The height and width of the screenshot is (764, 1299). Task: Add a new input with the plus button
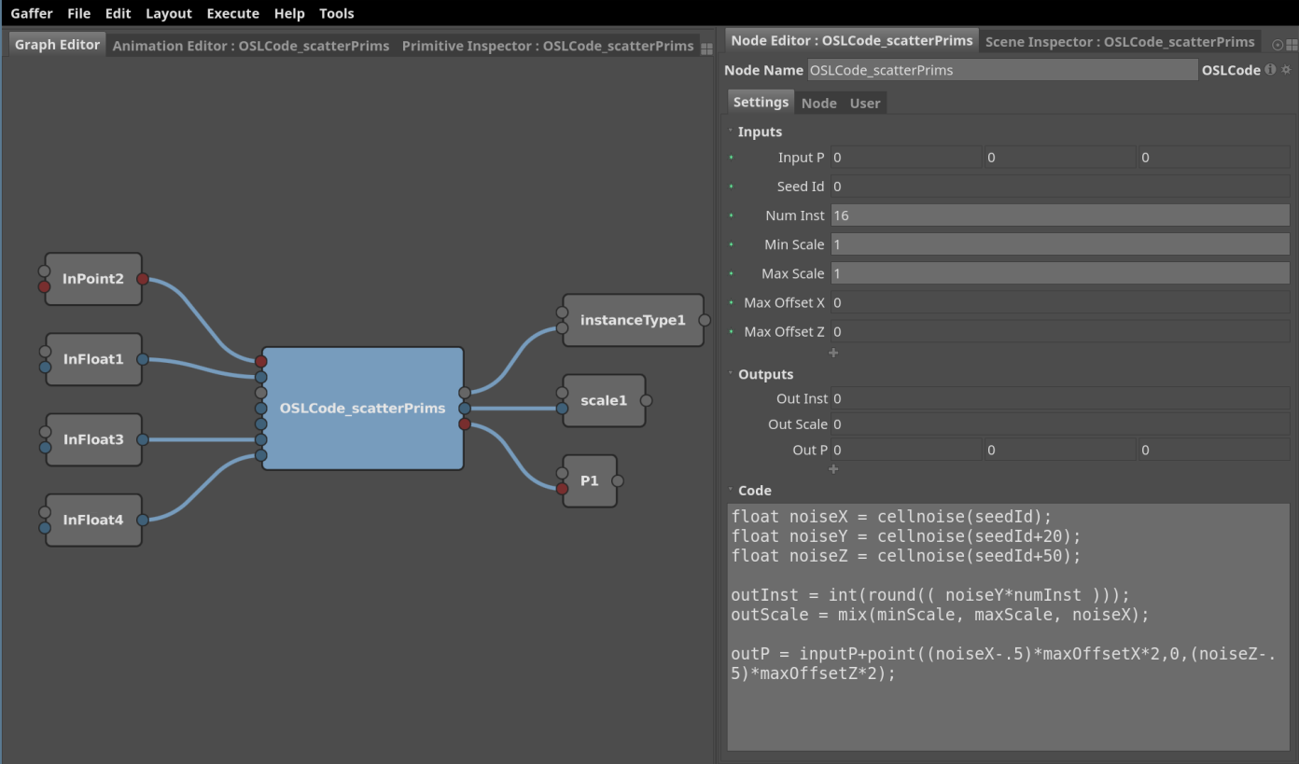click(x=833, y=353)
